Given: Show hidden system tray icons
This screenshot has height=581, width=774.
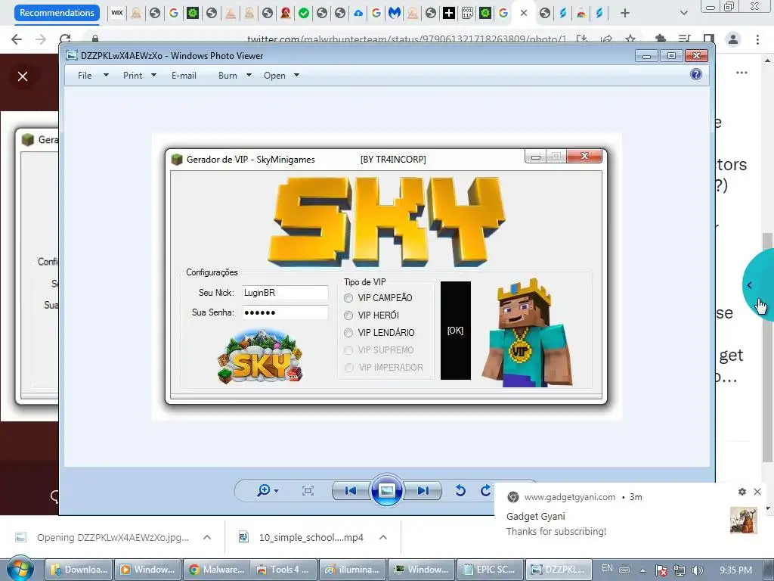Looking at the screenshot, I should click(642, 570).
